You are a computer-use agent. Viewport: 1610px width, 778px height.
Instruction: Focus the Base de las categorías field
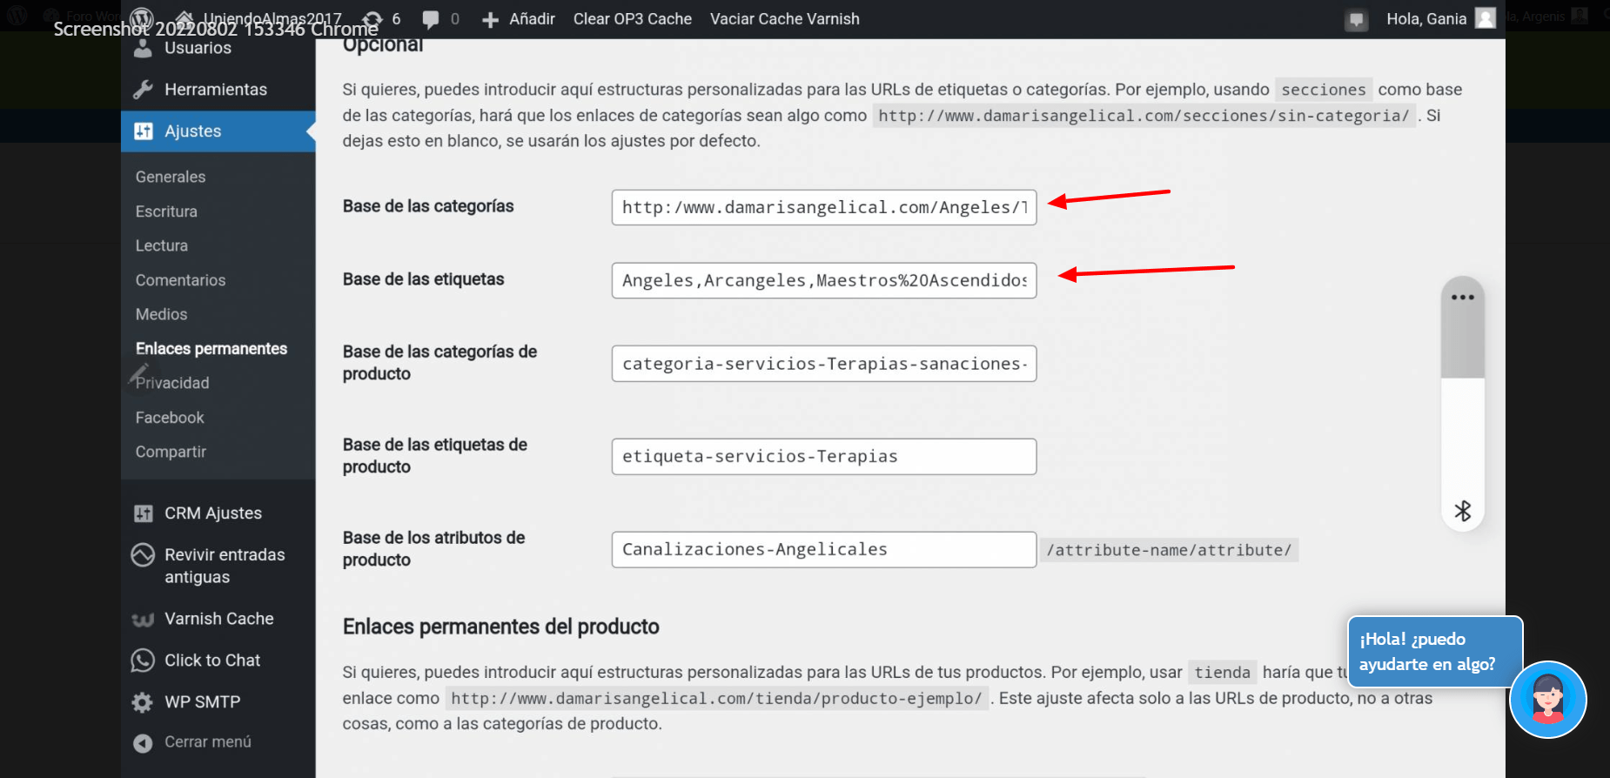pos(824,207)
